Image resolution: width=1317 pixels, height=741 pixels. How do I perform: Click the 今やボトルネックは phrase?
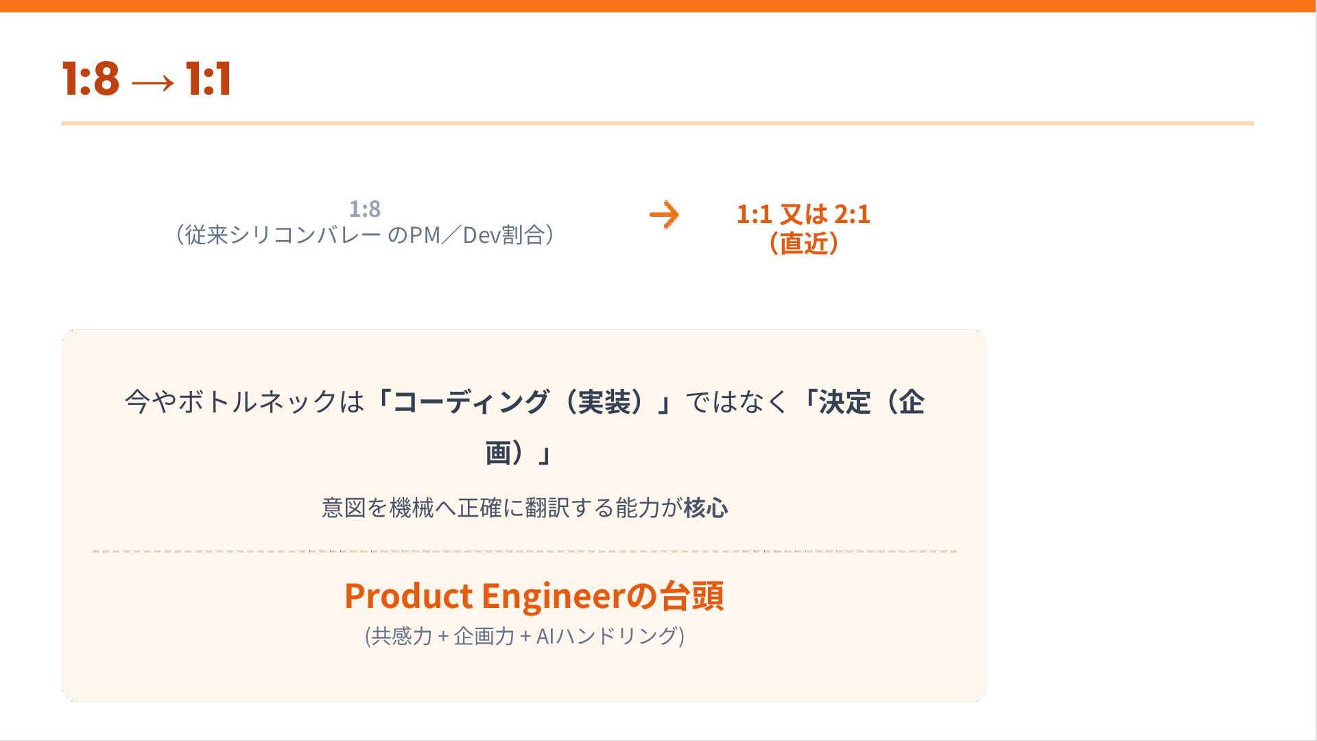pos(244,401)
